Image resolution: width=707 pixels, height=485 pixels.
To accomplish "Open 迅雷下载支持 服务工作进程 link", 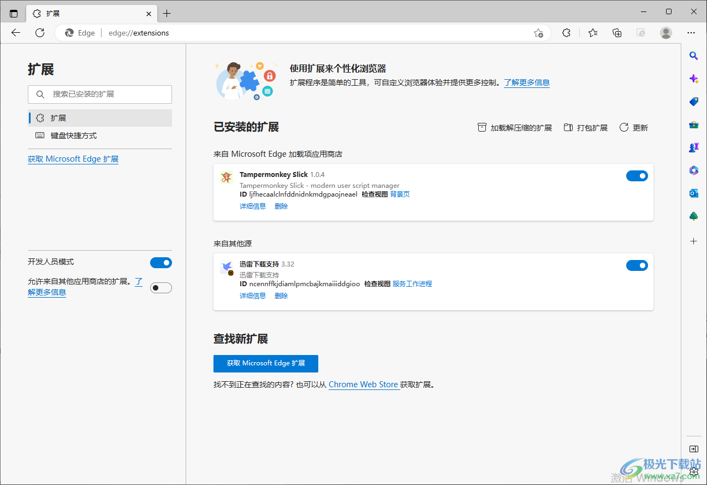I will [412, 283].
